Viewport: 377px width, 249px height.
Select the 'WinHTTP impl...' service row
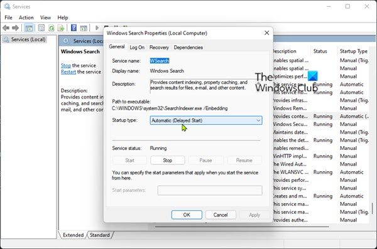click(x=321, y=156)
